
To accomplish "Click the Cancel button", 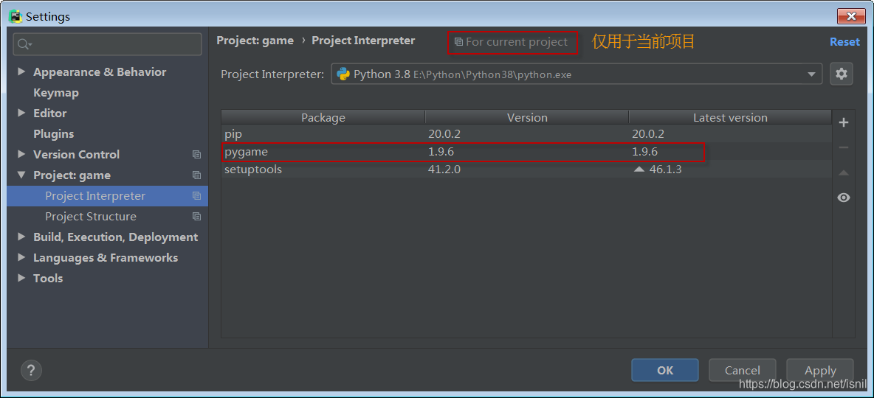I will coord(743,370).
